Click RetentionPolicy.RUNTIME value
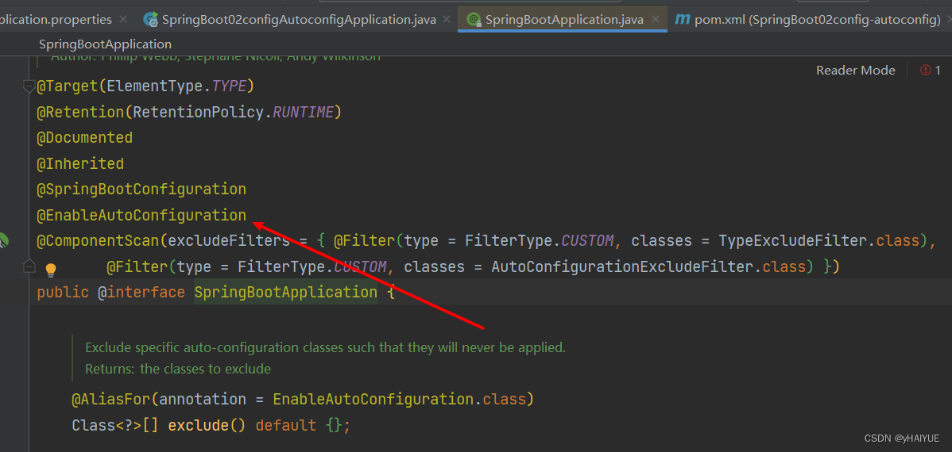This screenshot has height=452, width=952. 233,112
